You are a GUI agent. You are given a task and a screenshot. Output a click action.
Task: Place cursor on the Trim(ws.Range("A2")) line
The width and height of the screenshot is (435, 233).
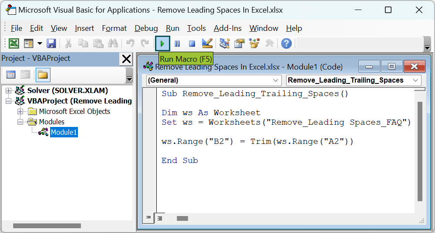(x=257, y=142)
